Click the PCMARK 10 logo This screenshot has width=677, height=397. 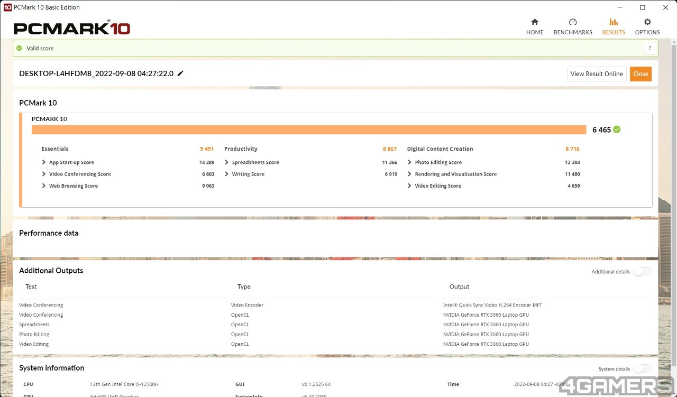[x=72, y=27]
